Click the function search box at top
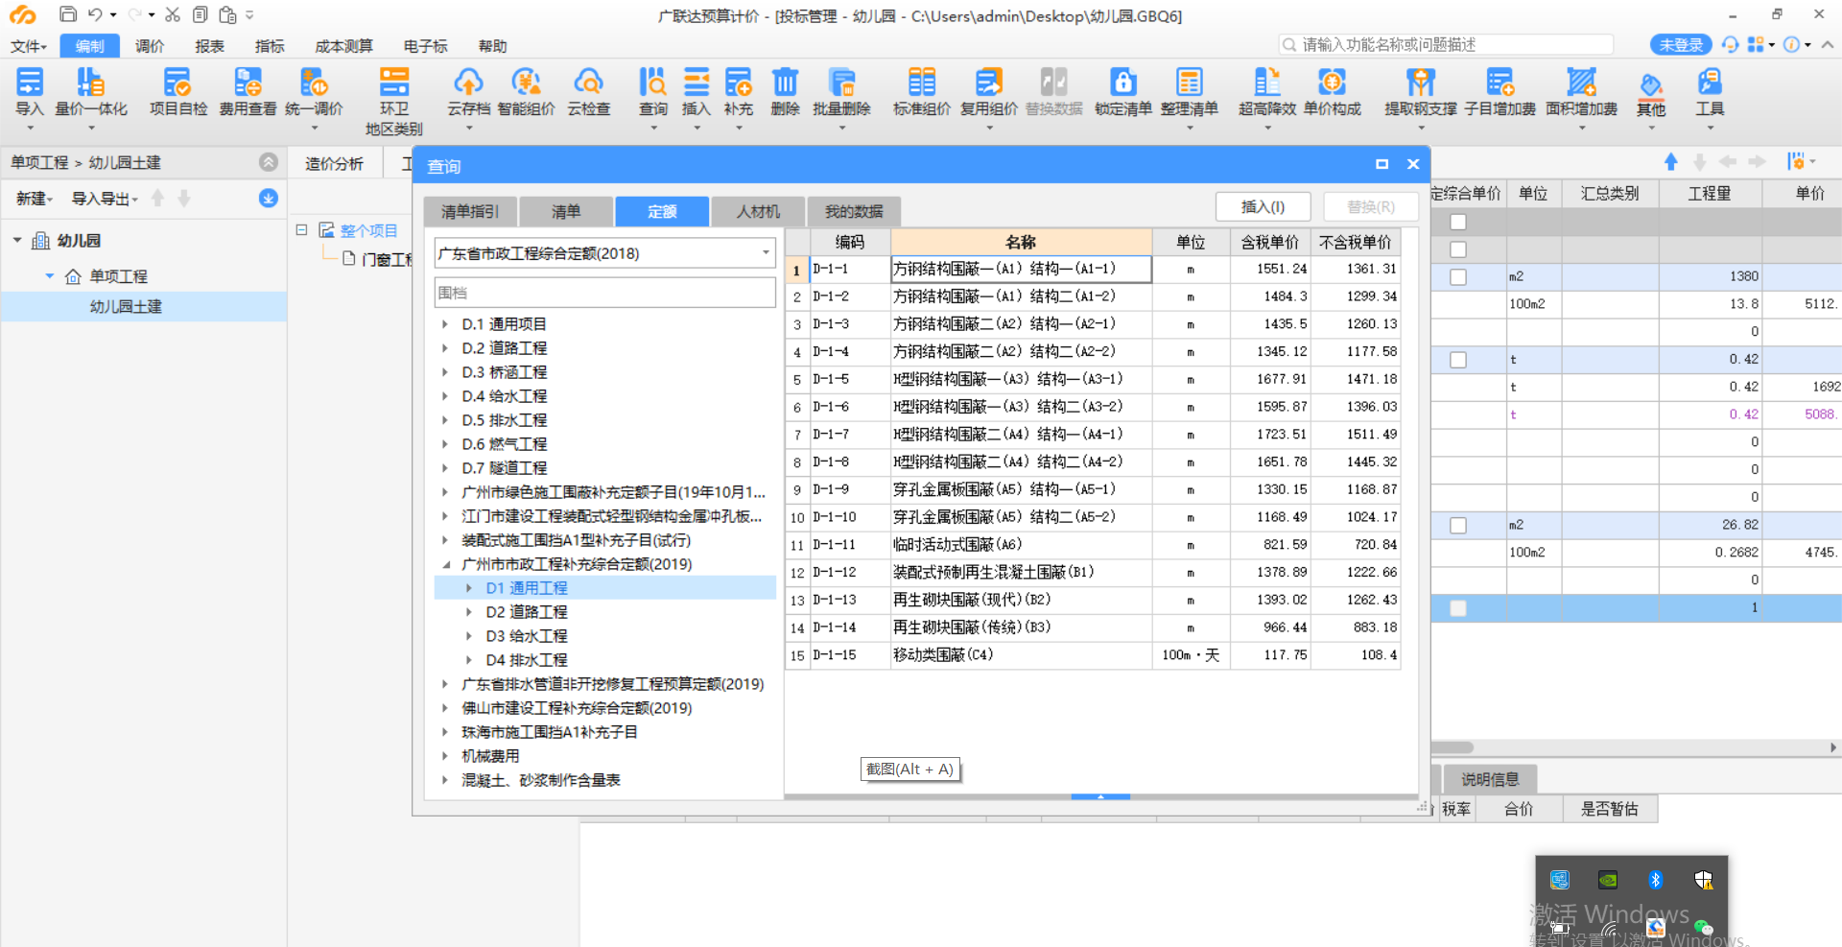This screenshot has width=1842, height=947. [1446, 45]
